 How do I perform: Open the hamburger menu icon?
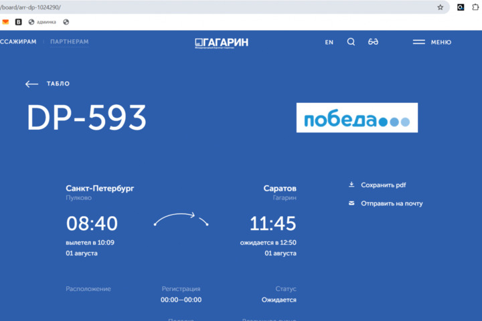pos(418,41)
